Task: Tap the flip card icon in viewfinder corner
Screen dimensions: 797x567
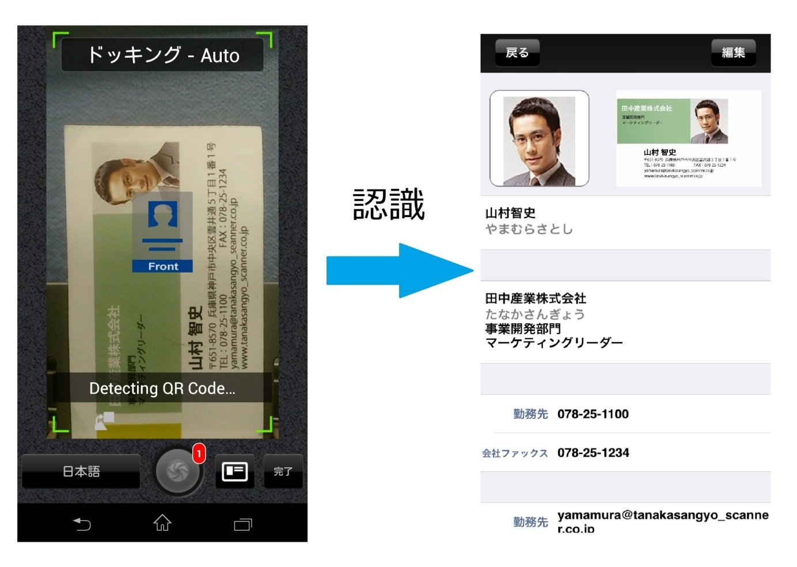Action: (x=104, y=421)
